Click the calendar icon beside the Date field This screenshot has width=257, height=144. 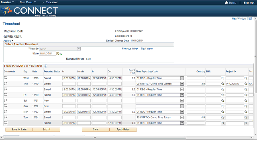point(57,54)
